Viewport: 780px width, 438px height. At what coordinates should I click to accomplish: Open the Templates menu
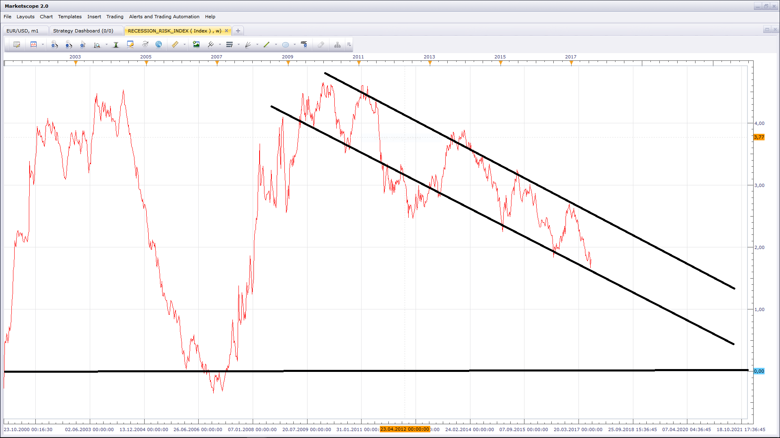coord(70,17)
